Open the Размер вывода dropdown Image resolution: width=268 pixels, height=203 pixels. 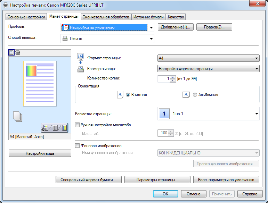point(208,69)
